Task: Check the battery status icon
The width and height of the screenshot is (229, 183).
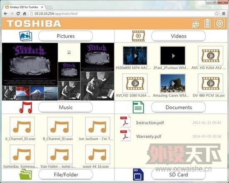Action: [207, 23]
